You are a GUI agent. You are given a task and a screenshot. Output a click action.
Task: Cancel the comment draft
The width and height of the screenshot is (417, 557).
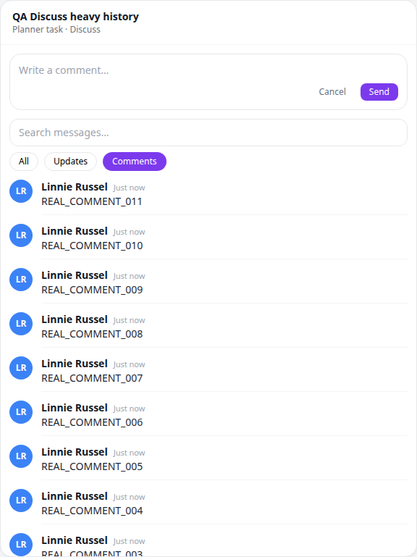point(332,92)
